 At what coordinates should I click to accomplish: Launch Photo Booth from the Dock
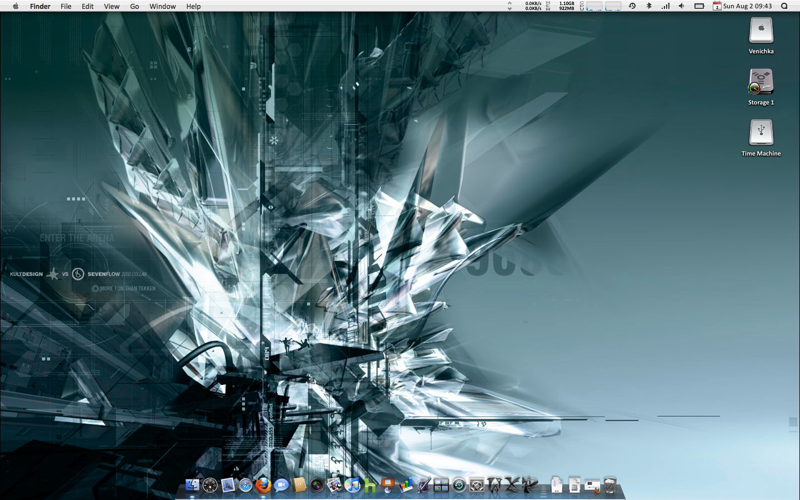317,485
